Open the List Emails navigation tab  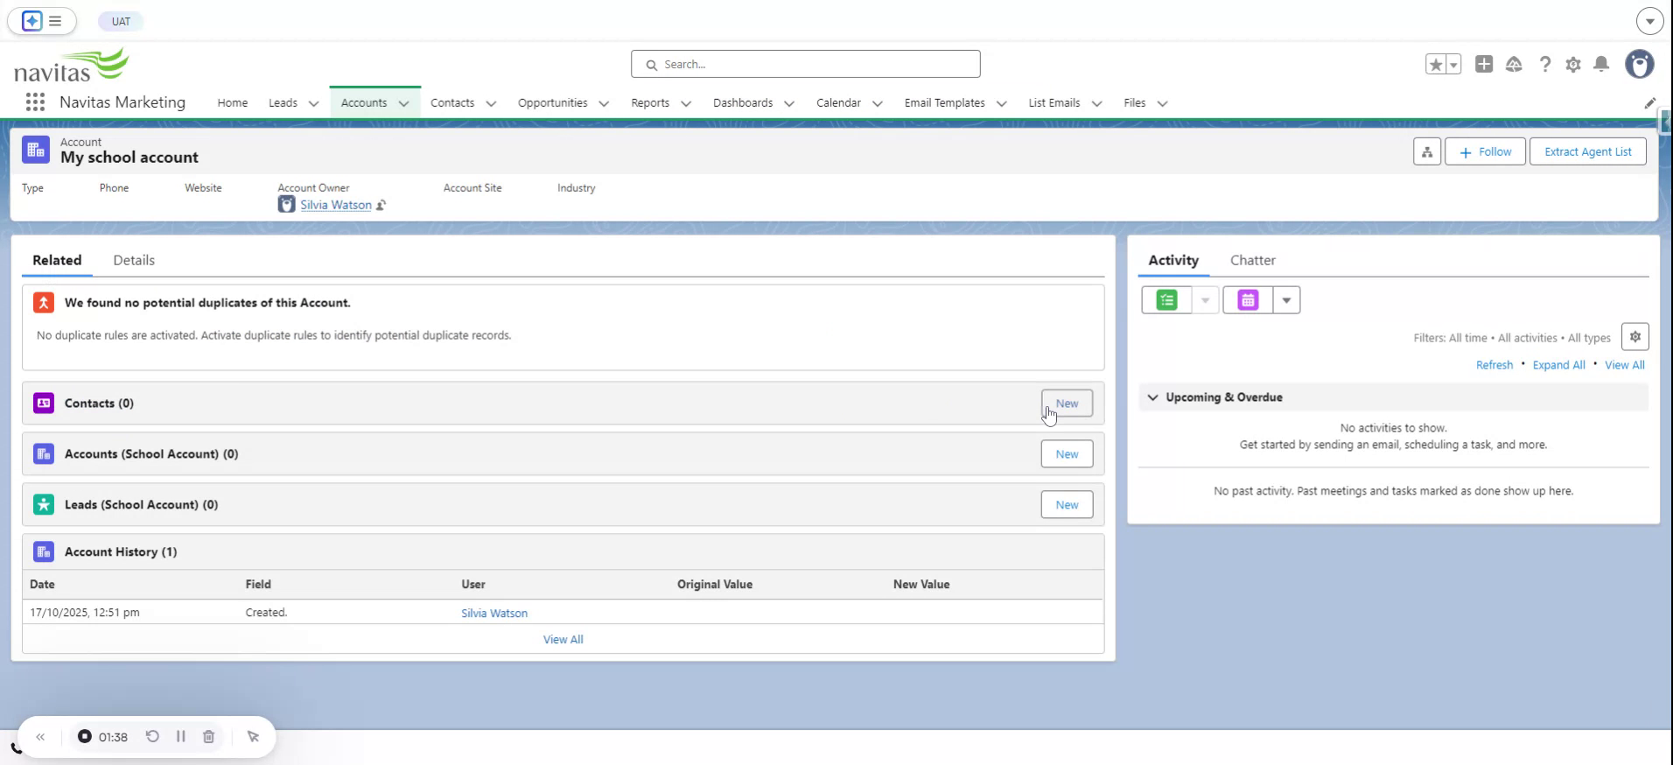1053,102
